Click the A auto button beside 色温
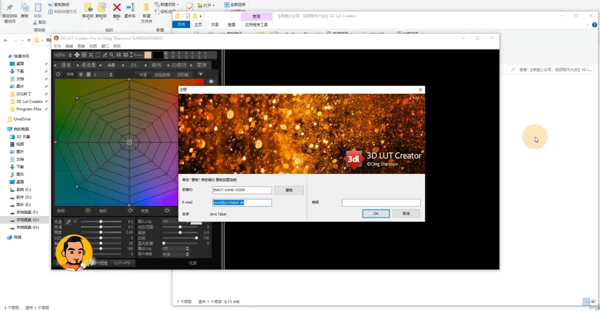 pyautogui.click(x=75, y=222)
